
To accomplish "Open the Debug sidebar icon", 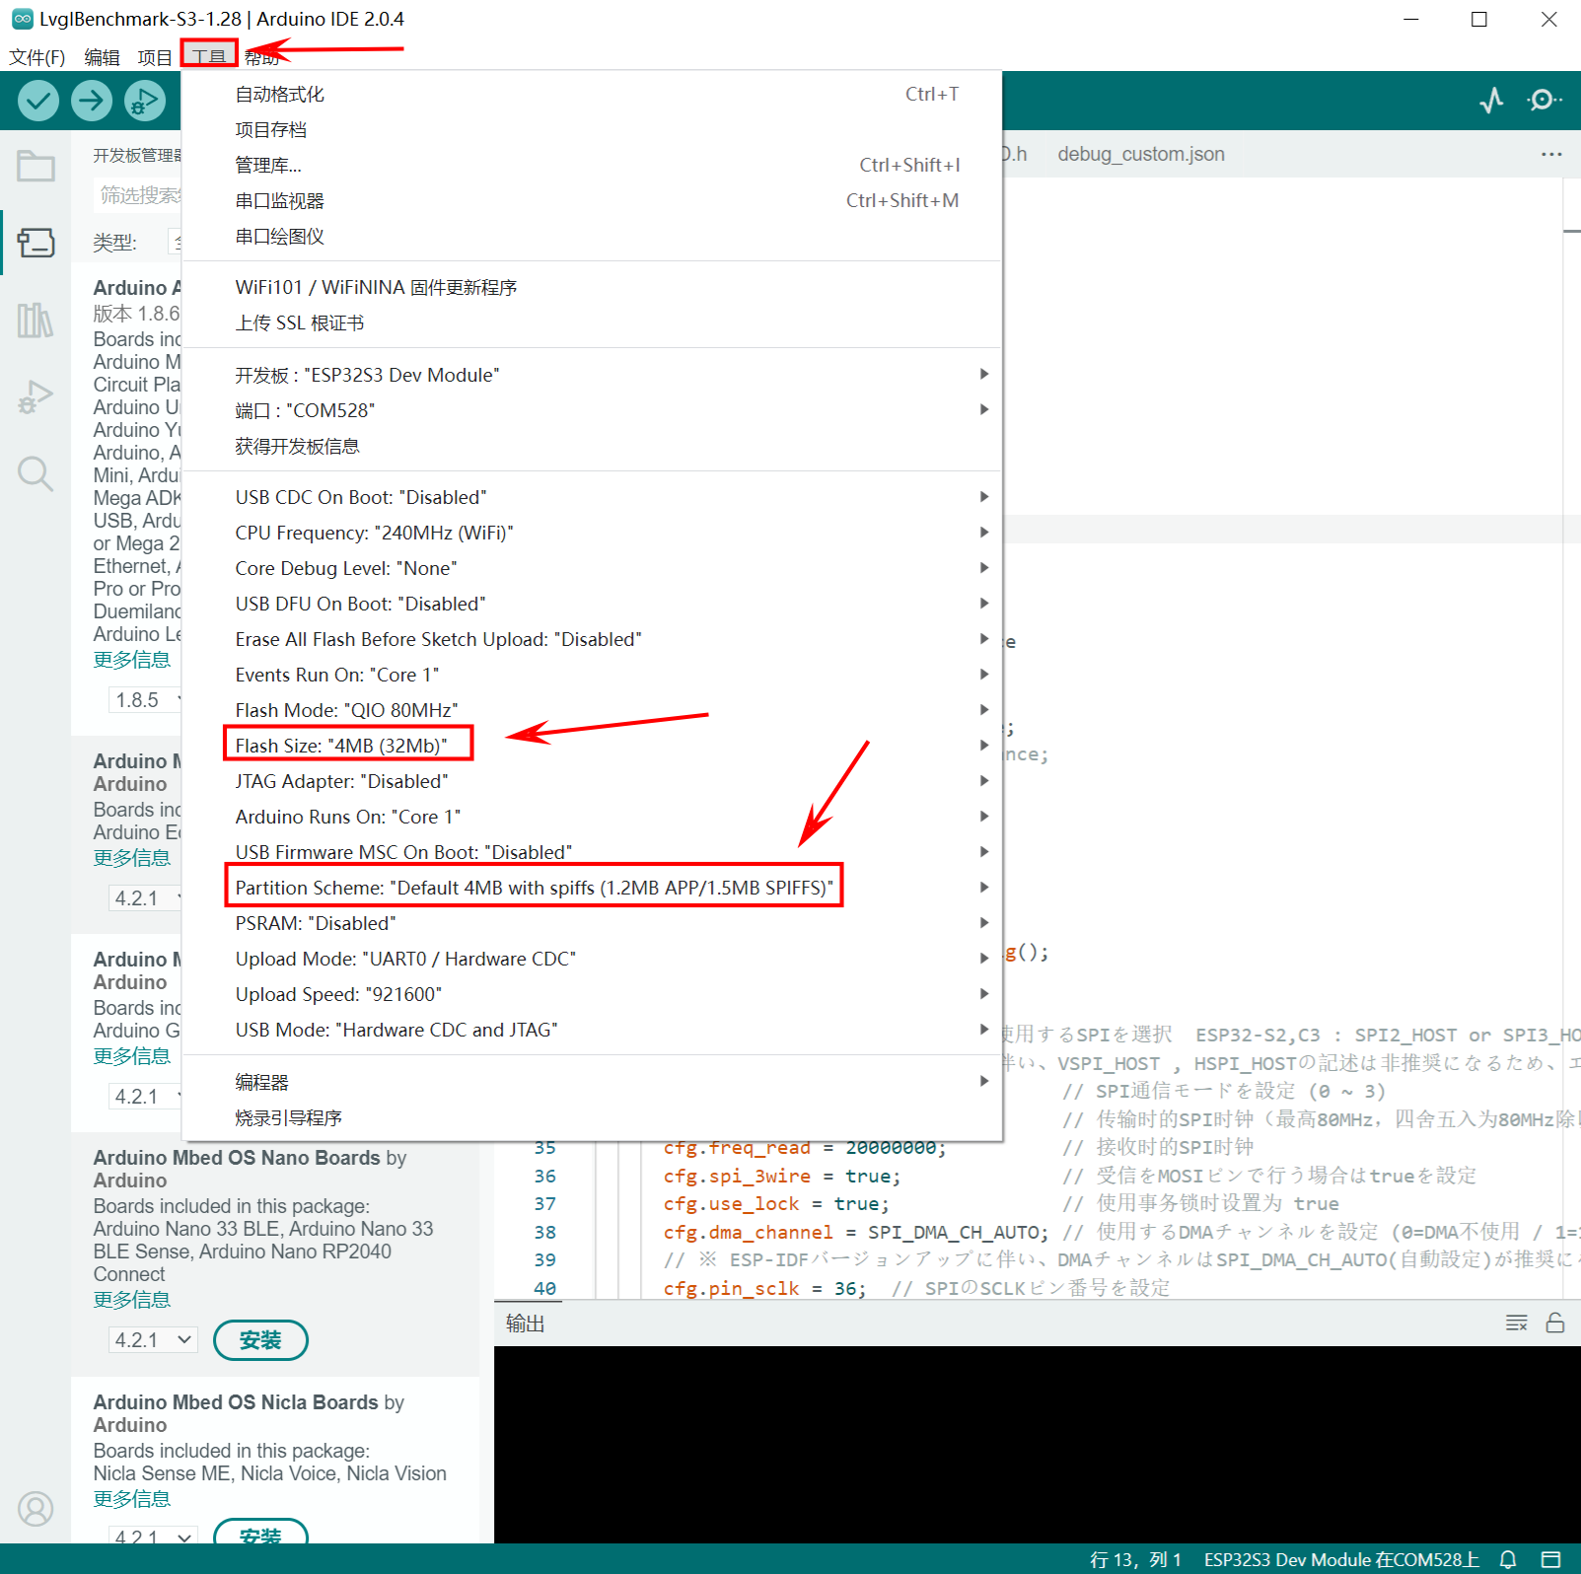I will (36, 396).
